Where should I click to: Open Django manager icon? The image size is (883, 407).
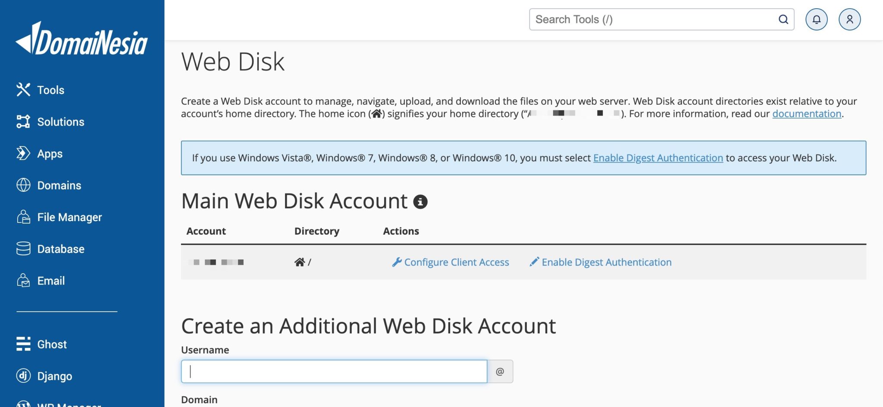[24, 376]
